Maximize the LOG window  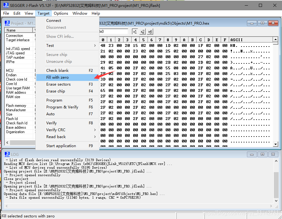coord(262,154)
